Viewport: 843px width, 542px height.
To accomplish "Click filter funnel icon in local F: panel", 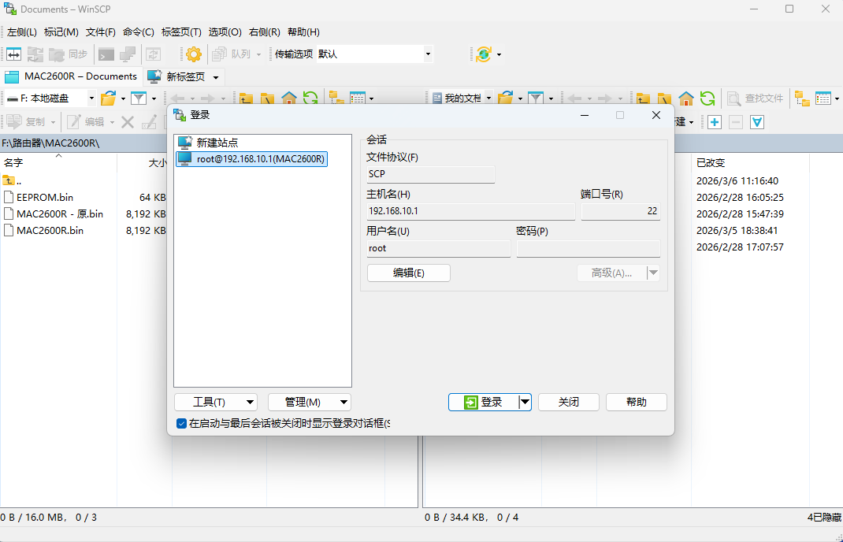I will (139, 98).
